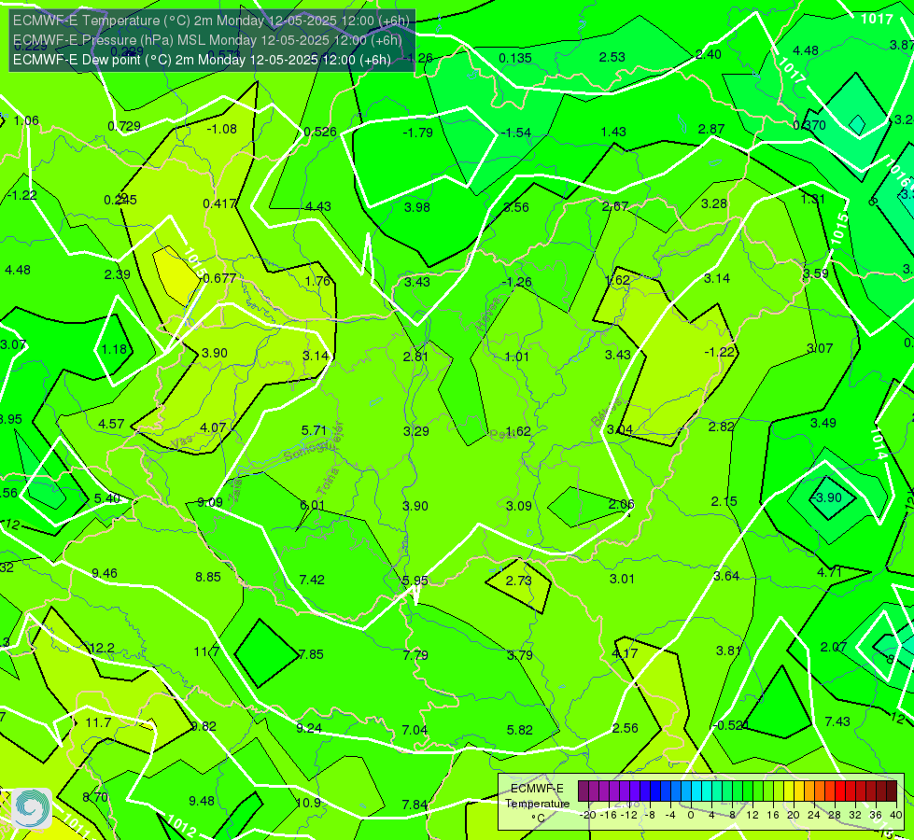The image size is (914, 840).
Task: Click the dew point value 2.73
Action: [x=519, y=581]
